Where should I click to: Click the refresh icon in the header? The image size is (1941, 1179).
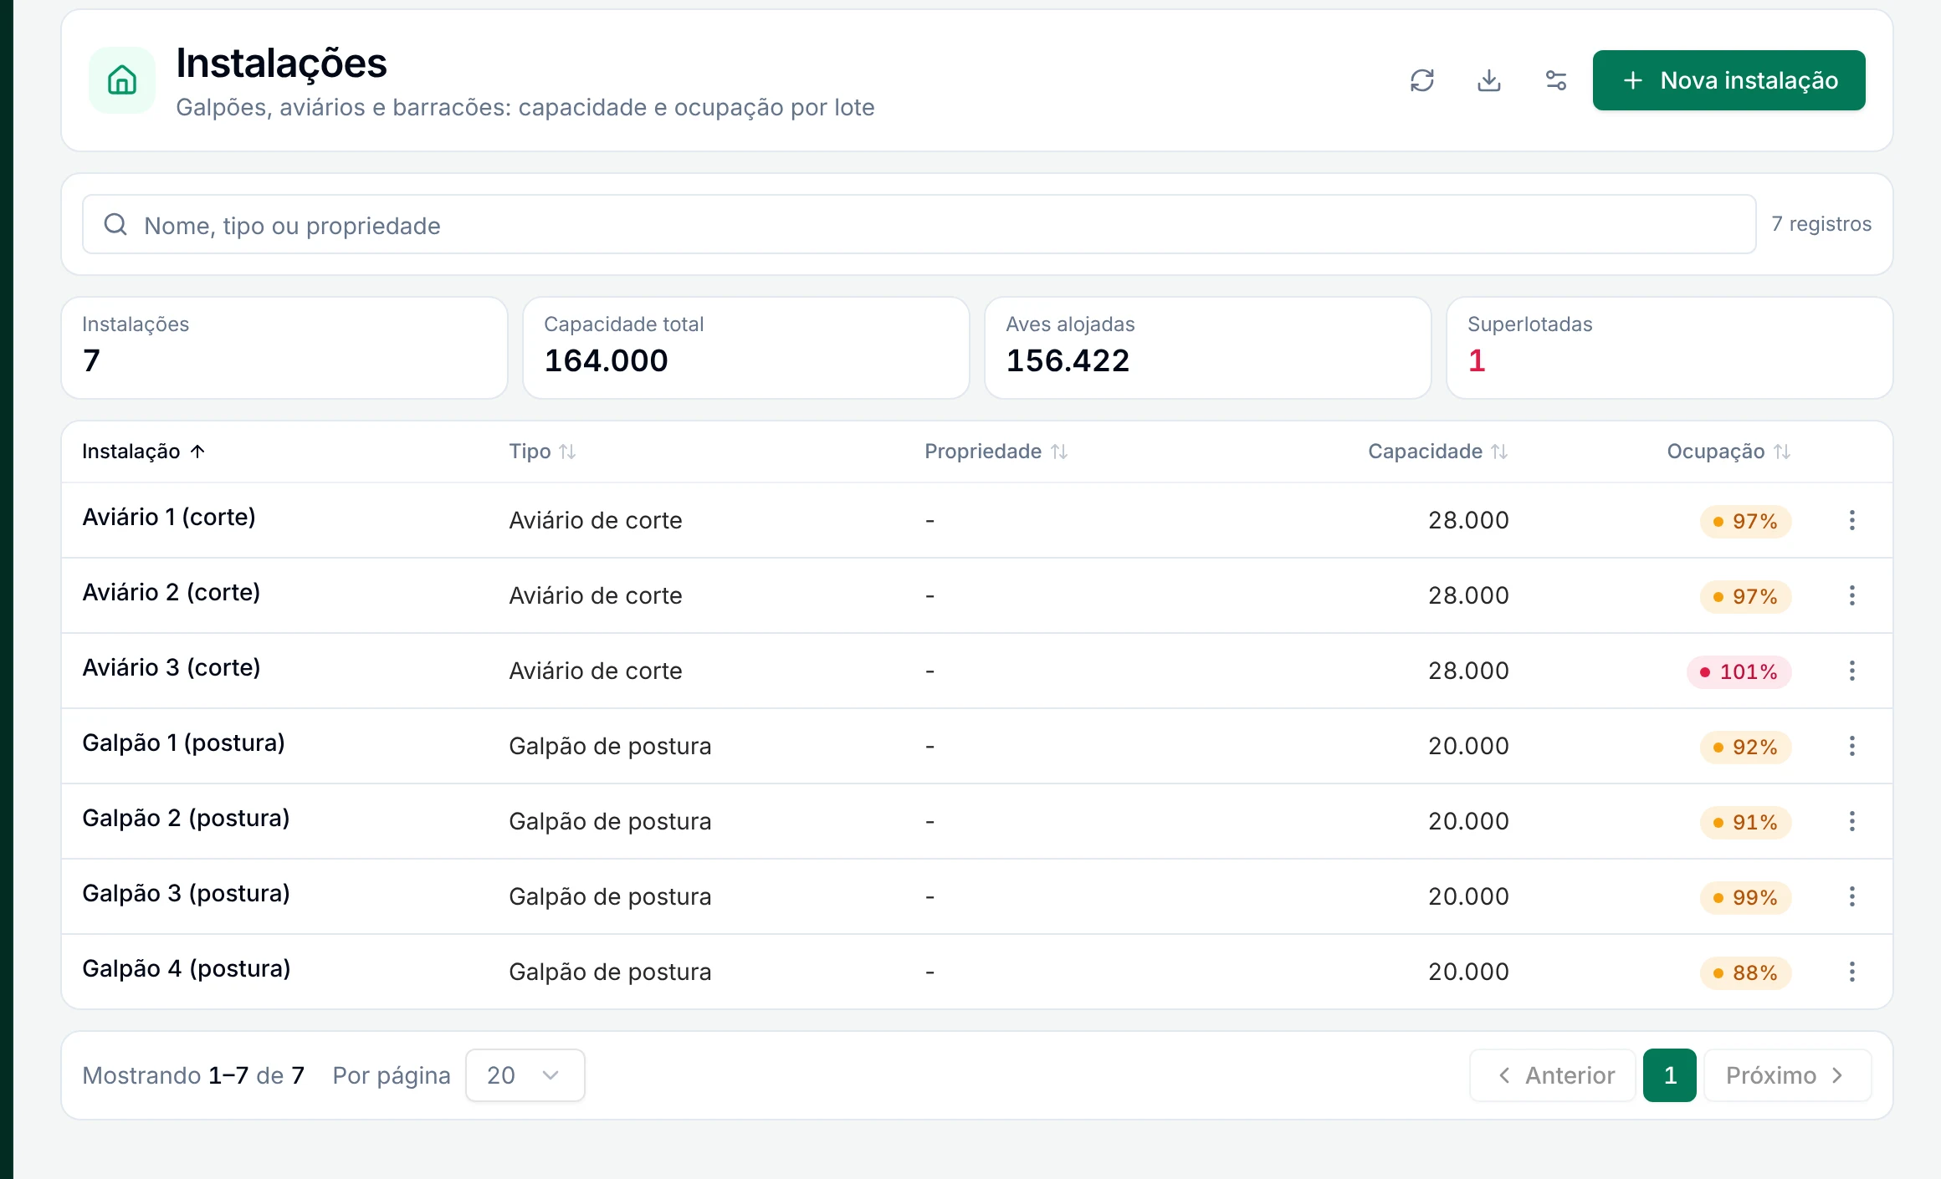tap(1422, 80)
